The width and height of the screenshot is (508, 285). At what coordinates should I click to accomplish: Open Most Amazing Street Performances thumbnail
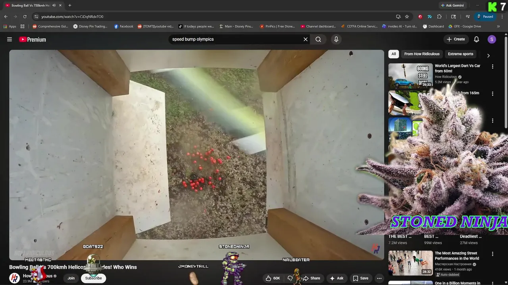click(x=410, y=263)
